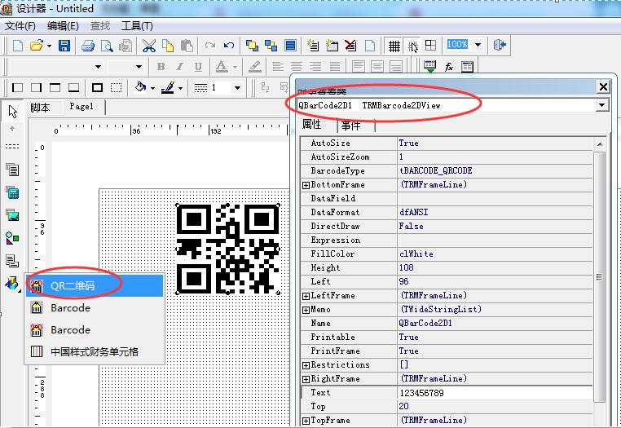Open the line width dropdown

[x=237, y=87]
